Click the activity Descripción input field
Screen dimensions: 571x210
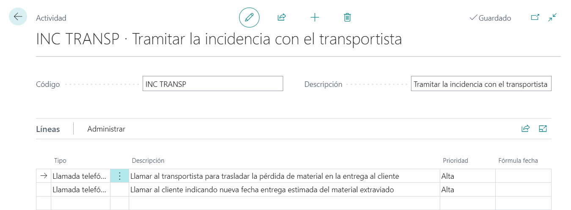point(480,84)
